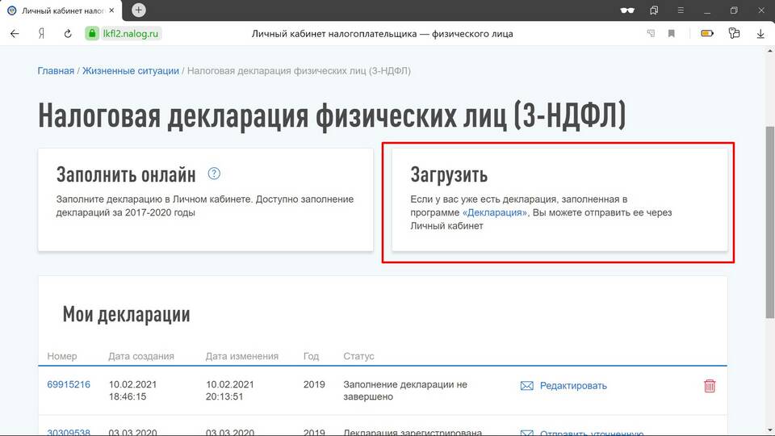Open a new browser tab
Screen dimensions: 775x436
tap(139, 10)
